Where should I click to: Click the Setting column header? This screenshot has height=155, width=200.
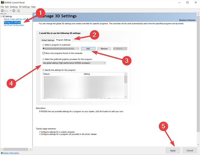point(104,74)
